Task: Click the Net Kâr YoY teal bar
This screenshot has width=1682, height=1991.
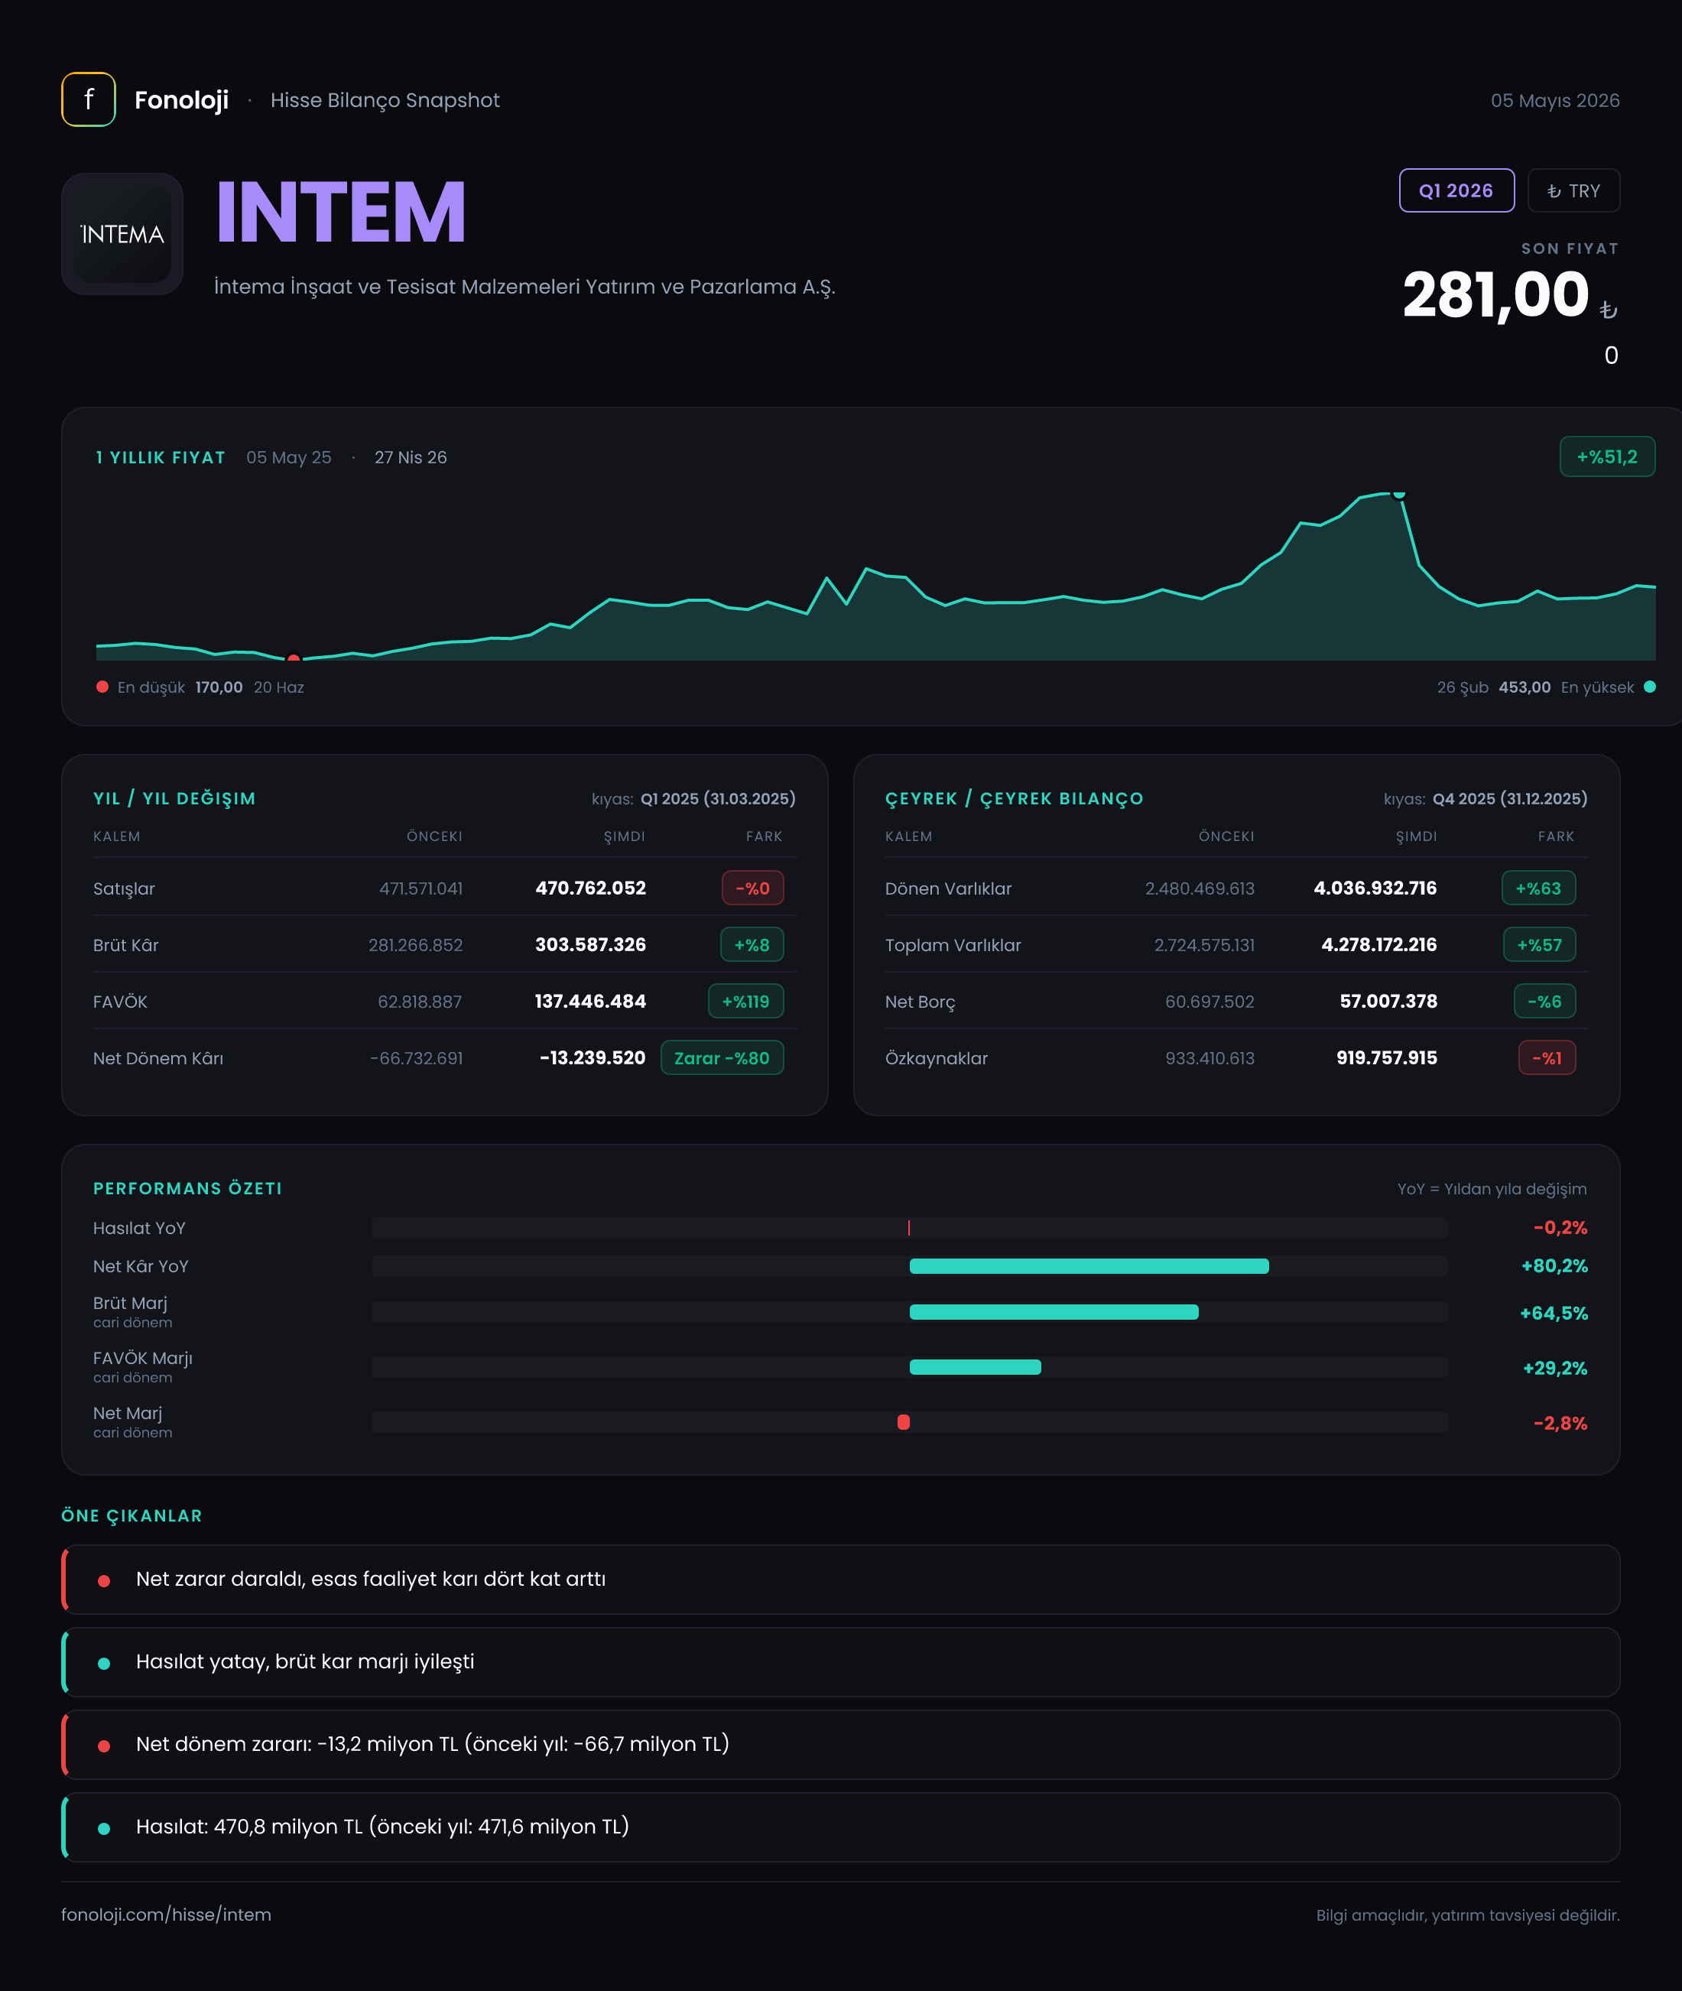Action: click(x=1089, y=1266)
